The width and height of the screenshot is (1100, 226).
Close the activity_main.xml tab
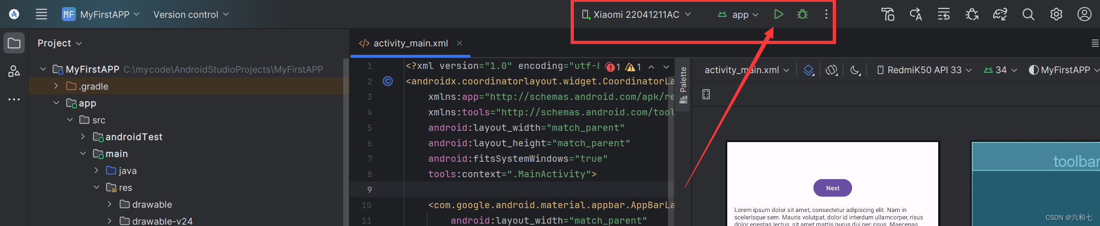click(460, 43)
